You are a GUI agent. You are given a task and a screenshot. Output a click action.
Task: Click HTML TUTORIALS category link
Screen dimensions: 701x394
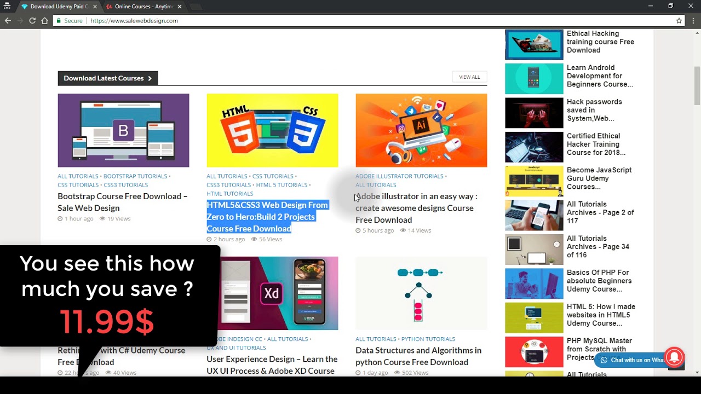pos(229,194)
